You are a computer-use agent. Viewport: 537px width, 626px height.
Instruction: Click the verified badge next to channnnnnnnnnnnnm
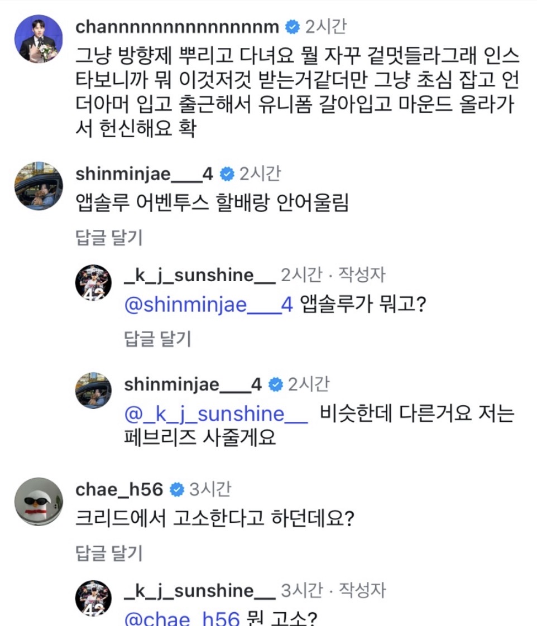pyautogui.click(x=292, y=26)
